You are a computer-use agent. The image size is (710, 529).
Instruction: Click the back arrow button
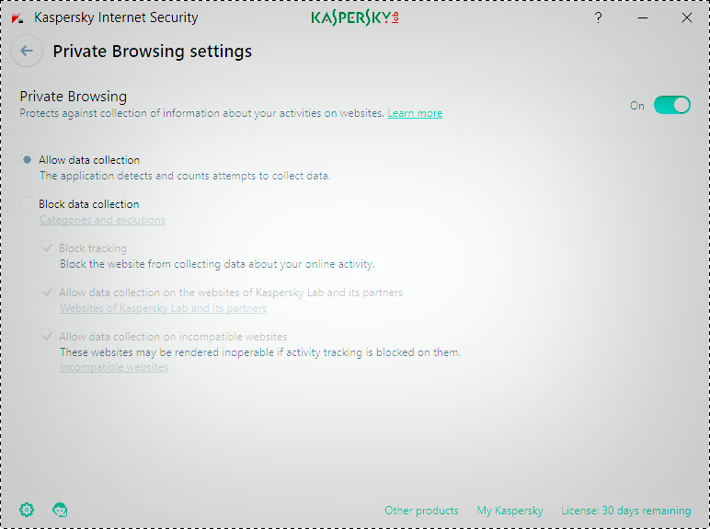click(x=27, y=52)
